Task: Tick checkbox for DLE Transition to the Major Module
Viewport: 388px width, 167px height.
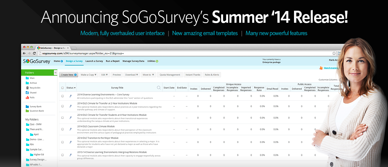Action: tap(62, 142)
